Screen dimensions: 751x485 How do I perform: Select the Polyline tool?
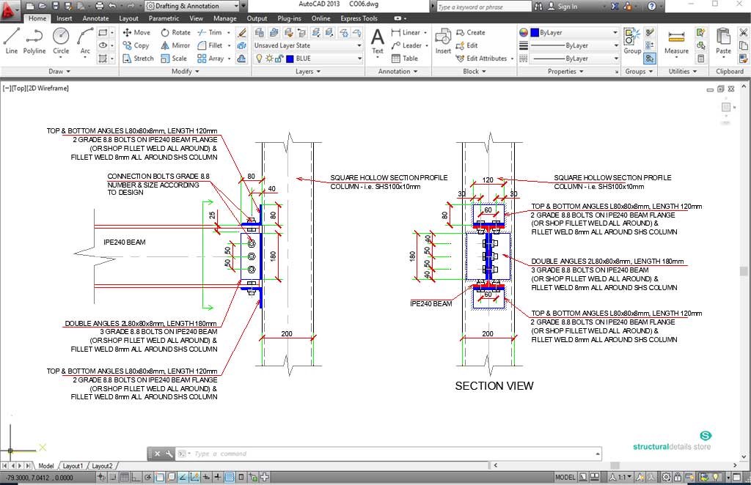(x=34, y=40)
